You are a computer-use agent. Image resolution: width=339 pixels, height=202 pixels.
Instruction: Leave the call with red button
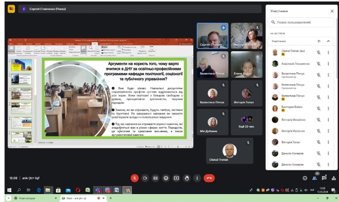[209, 178]
